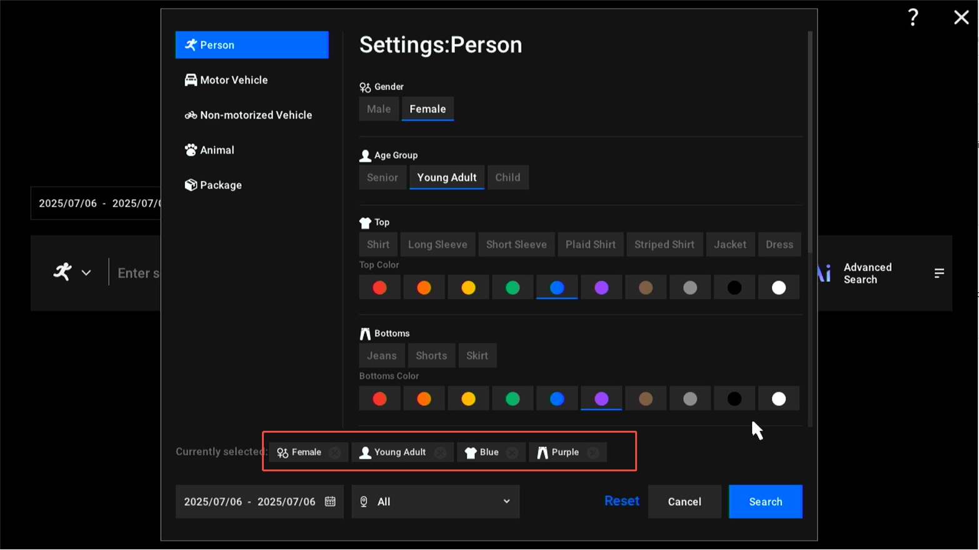Pick gray as the bottoms color

[690, 399]
